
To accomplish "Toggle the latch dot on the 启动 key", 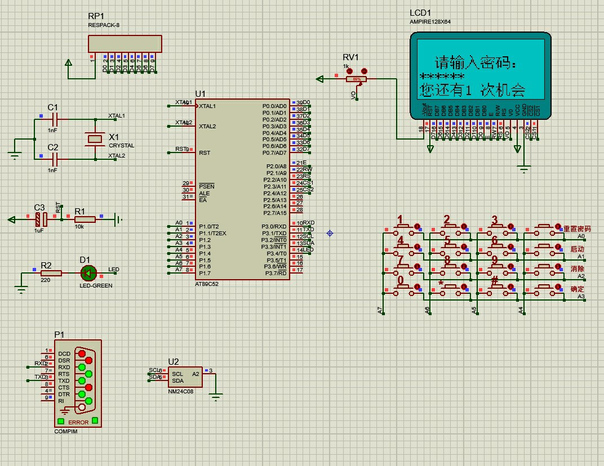I will (x=558, y=247).
